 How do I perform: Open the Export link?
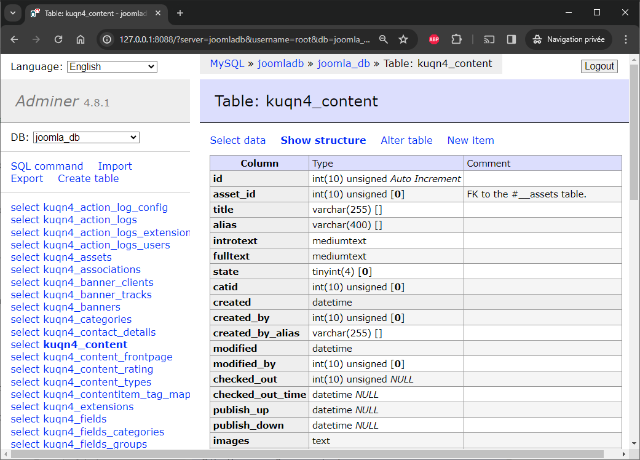pos(27,178)
